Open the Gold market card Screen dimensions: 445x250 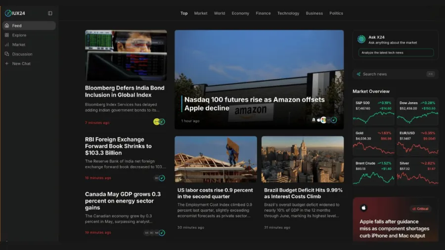pyautogui.click(x=373, y=141)
